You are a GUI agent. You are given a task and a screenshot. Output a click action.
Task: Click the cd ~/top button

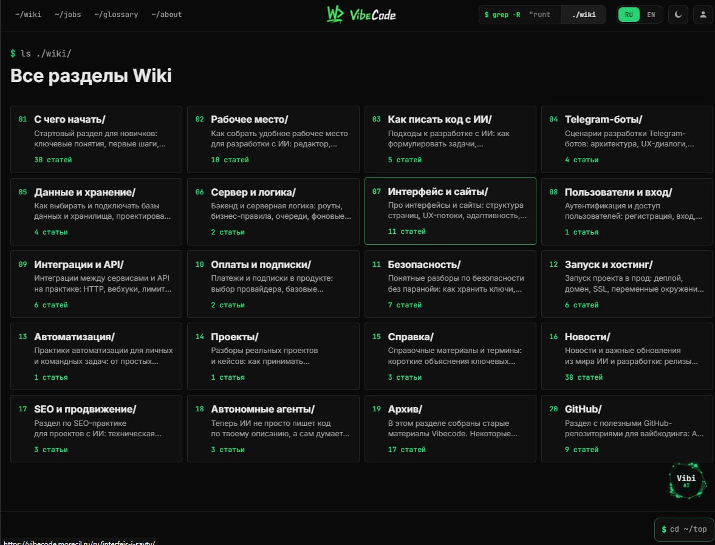684,529
